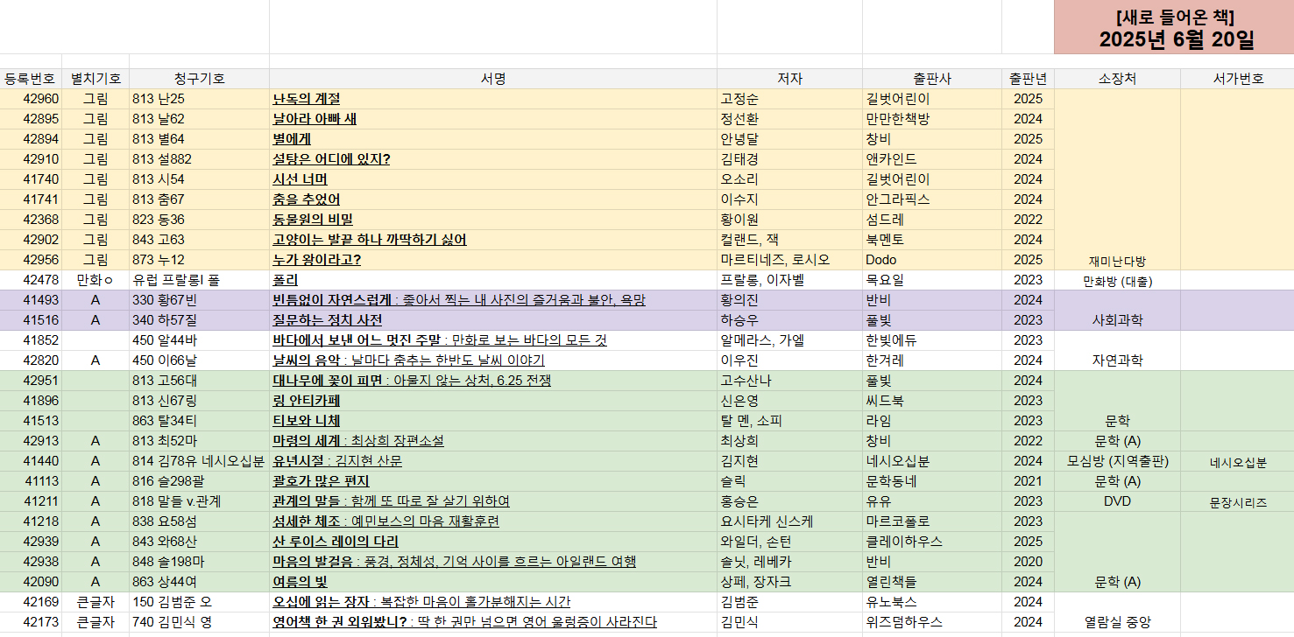Select call number cell 814 김78유 네시오십분

(x=199, y=461)
